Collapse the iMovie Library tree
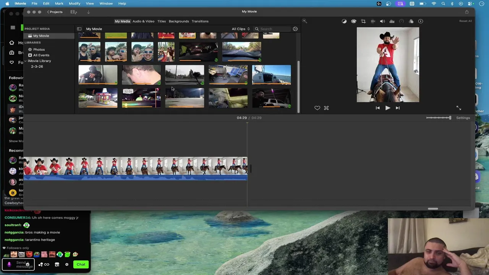The width and height of the screenshot is (489, 275). click(x=25, y=61)
